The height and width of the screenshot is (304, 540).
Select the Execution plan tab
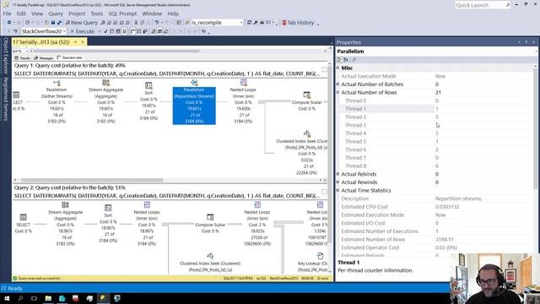coord(69,57)
